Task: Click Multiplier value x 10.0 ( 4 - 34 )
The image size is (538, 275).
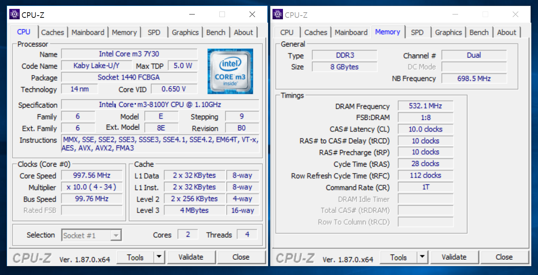Action: click(92, 187)
